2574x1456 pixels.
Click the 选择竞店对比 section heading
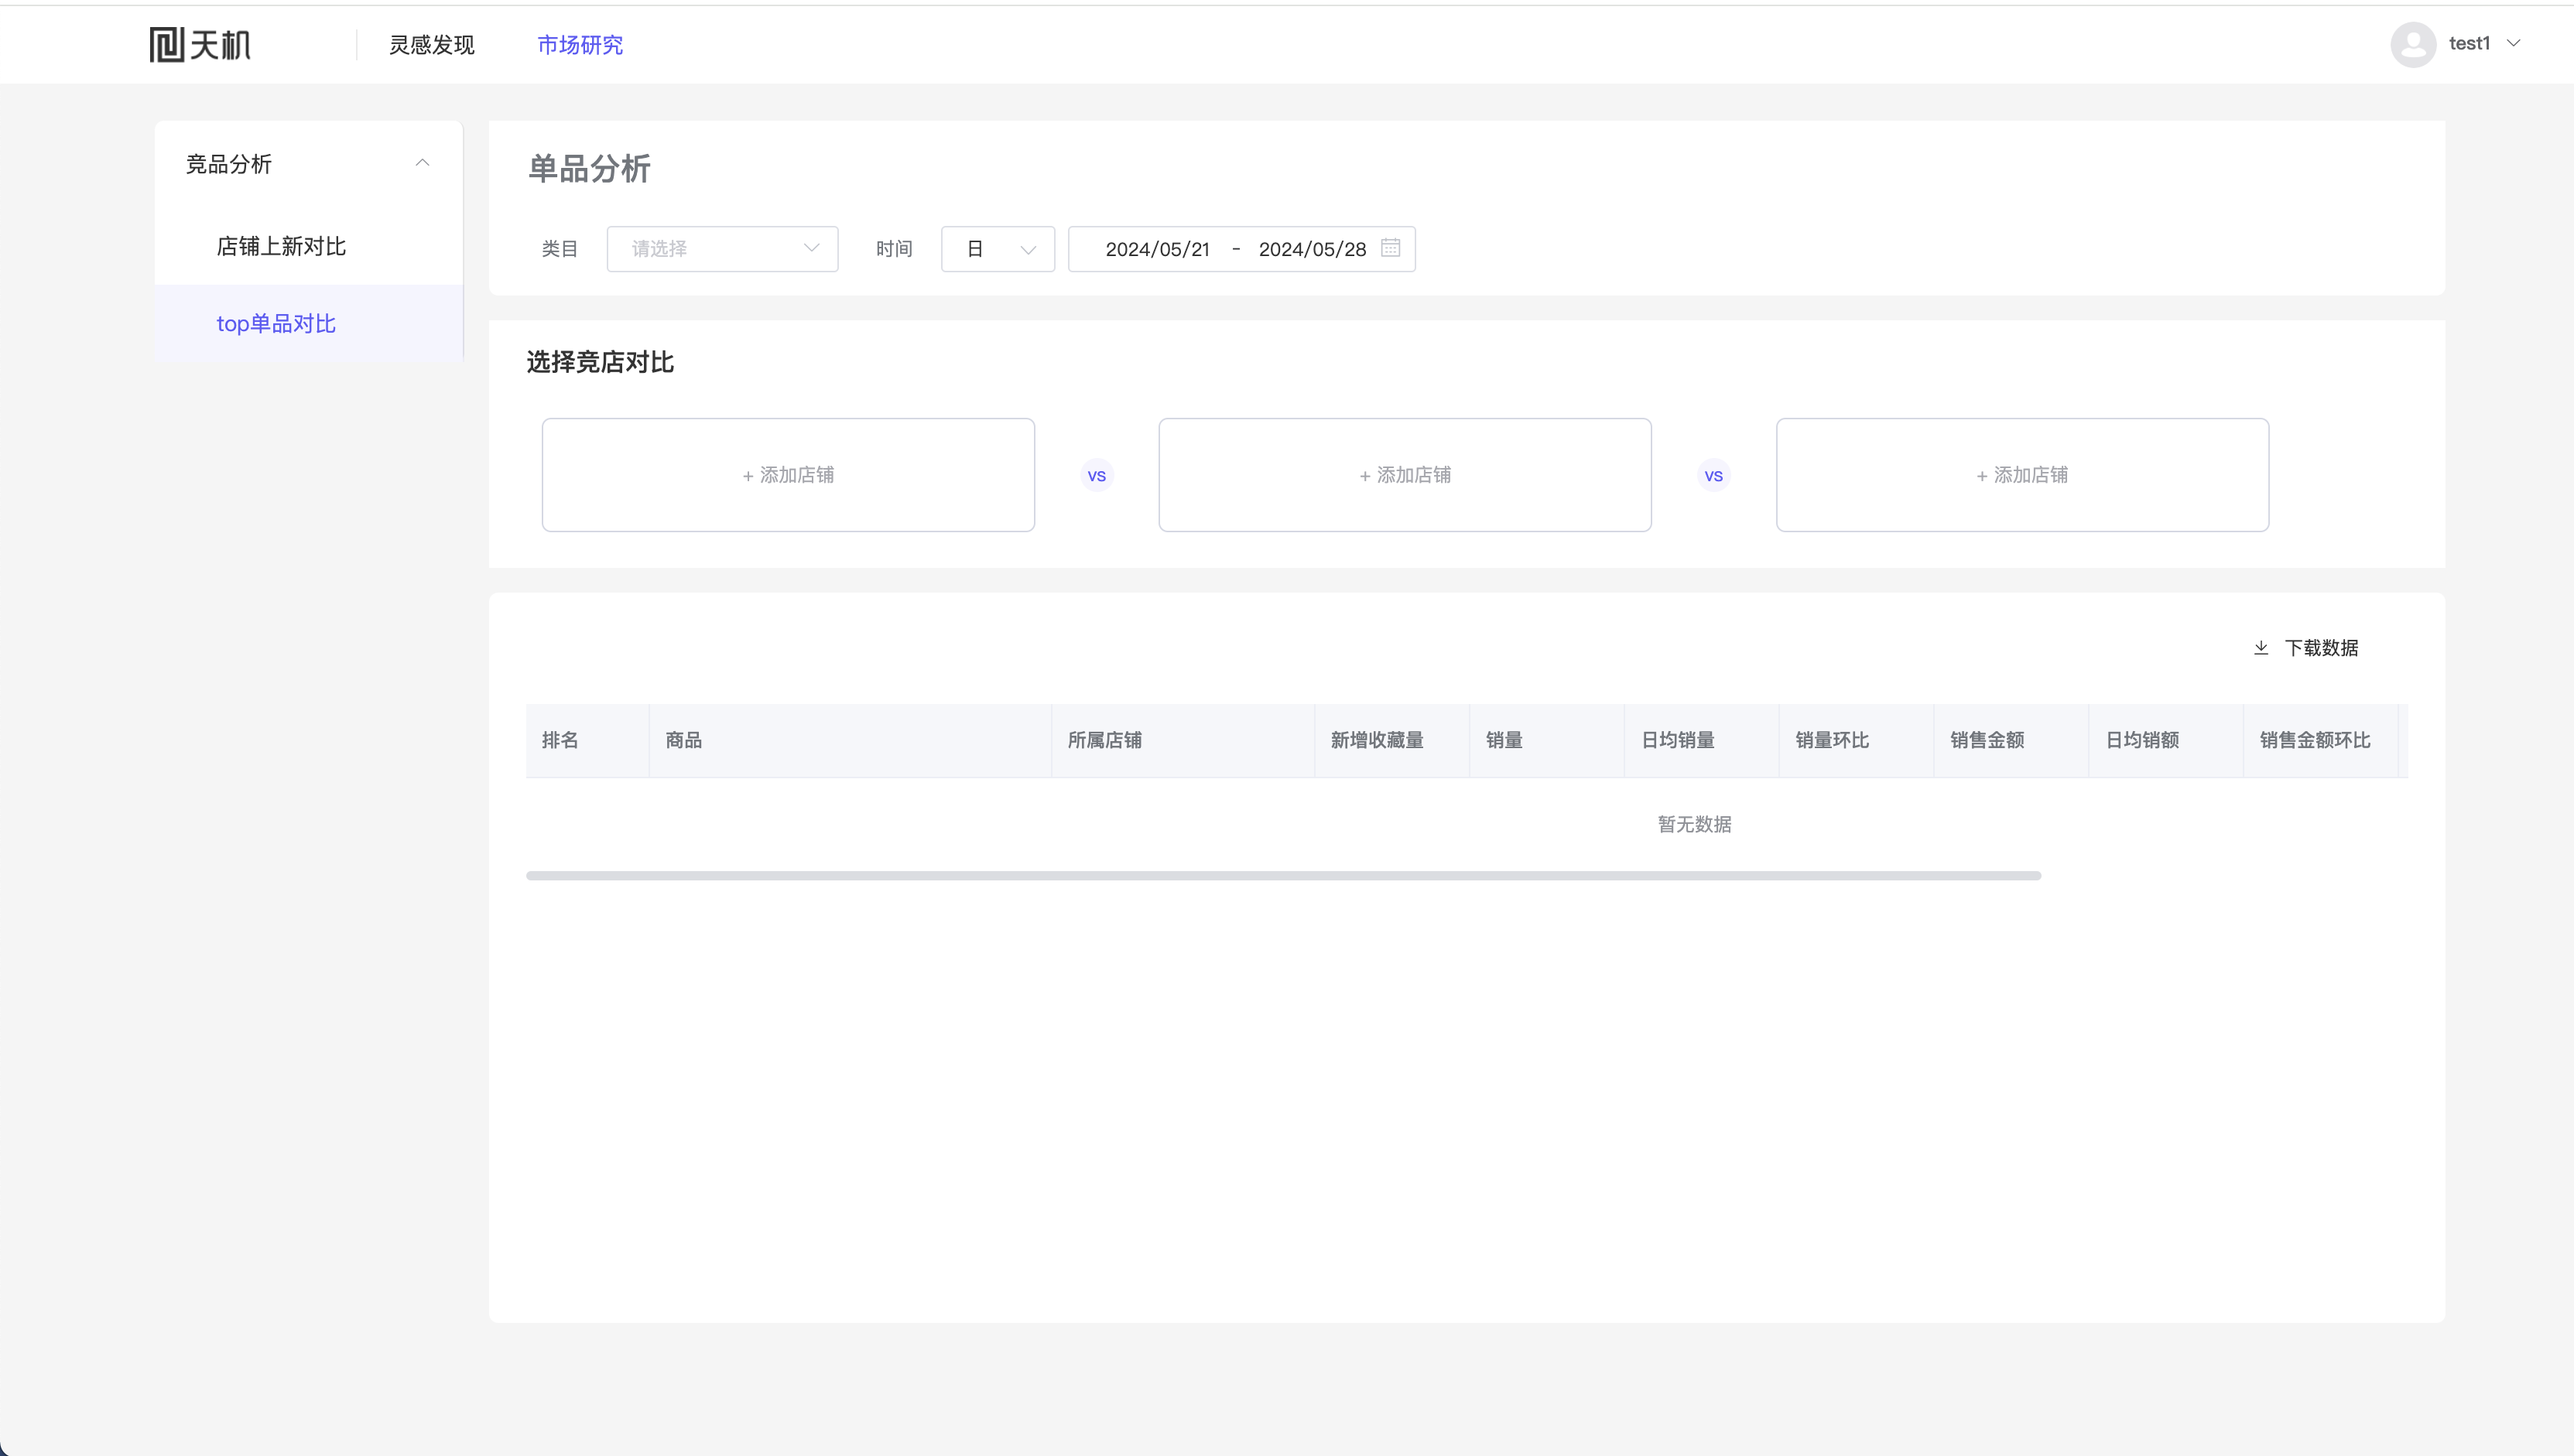pyautogui.click(x=600, y=362)
